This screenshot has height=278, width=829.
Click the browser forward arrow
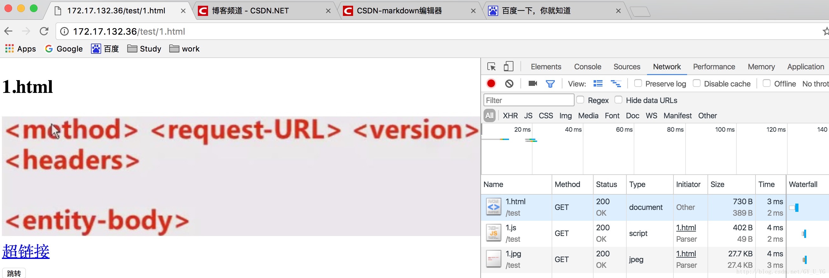pyautogui.click(x=26, y=31)
